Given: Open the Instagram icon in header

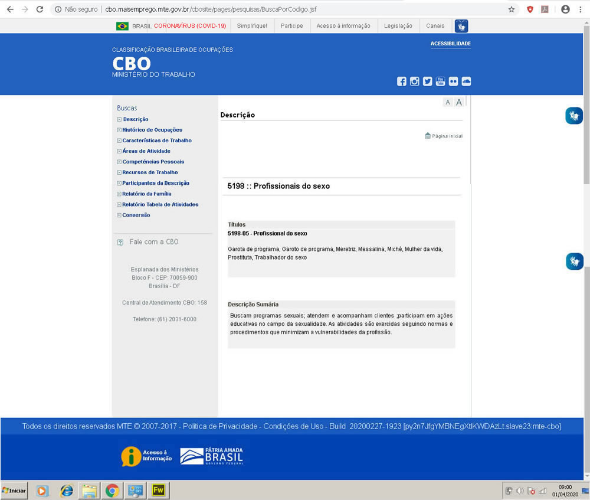Looking at the screenshot, I should click(x=415, y=81).
